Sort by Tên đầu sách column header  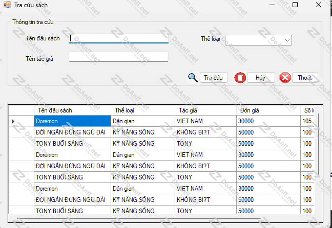(x=72, y=110)
